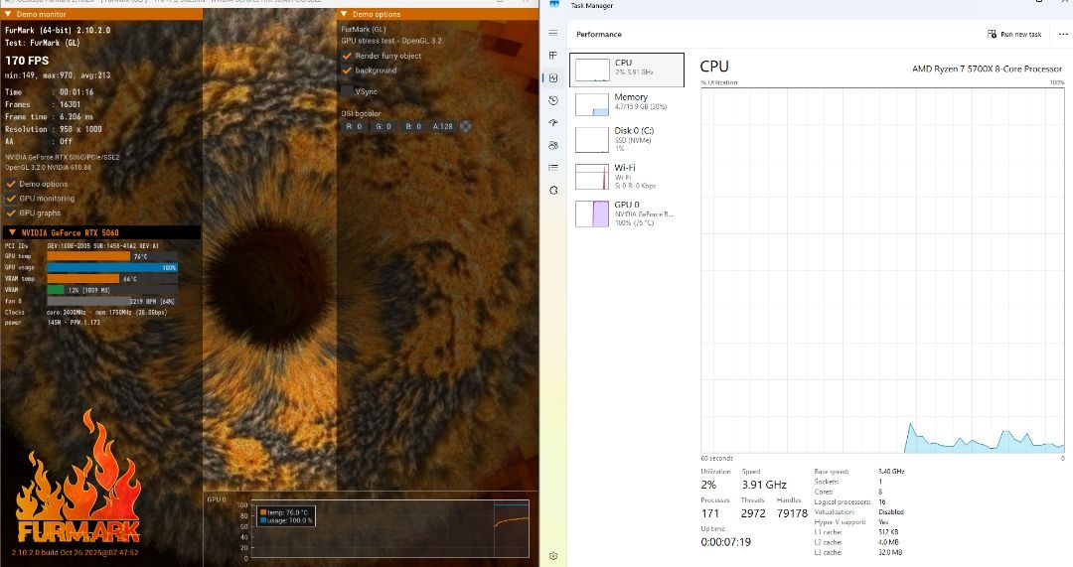Enable the VSync checkbox
1073x567 pixels.
347,91
